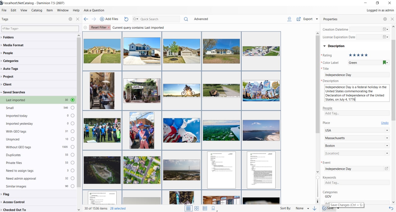This screenshot has height=212, width=396.
Task: Select the Similar images radio button
Action: tap(72, 186)
